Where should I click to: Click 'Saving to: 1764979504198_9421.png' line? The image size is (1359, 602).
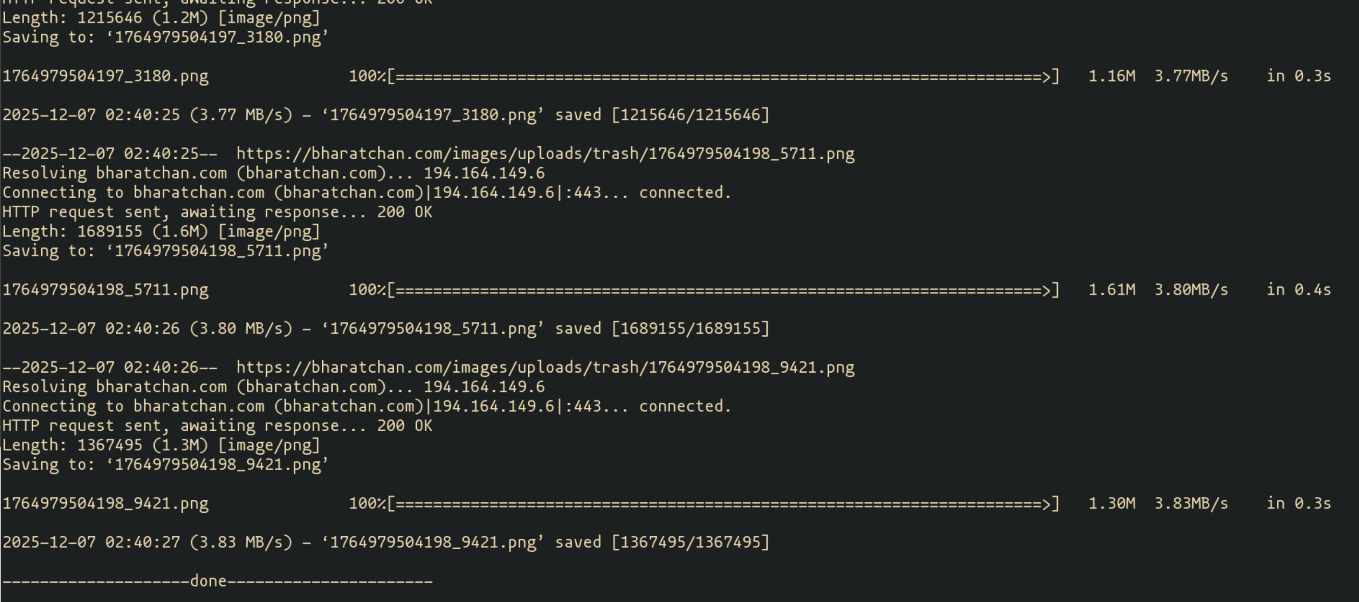tap(165, 465)
